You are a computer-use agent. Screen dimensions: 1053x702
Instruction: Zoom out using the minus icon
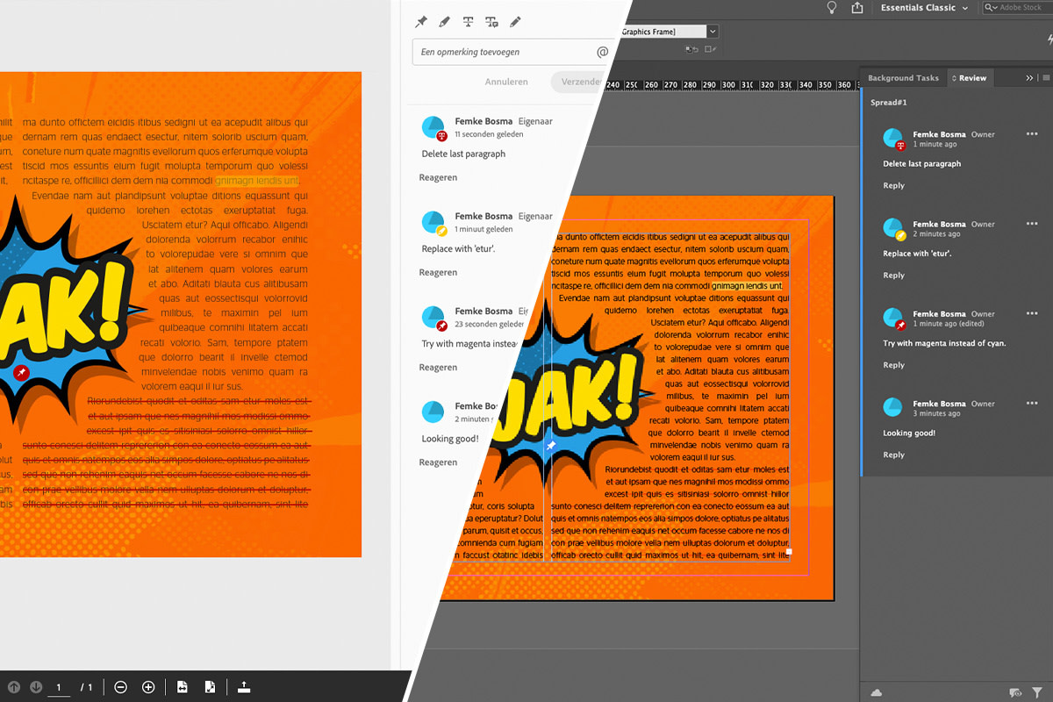[120, 687]
